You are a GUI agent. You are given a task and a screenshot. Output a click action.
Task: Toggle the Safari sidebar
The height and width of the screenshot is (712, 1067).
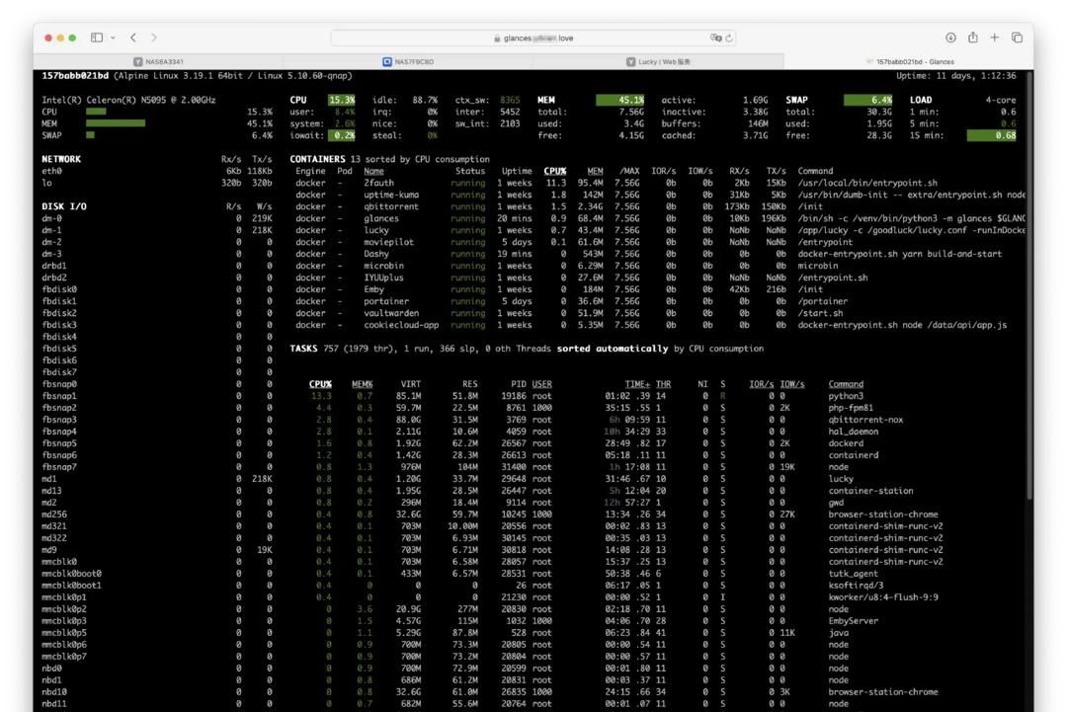tap(96, 37)
